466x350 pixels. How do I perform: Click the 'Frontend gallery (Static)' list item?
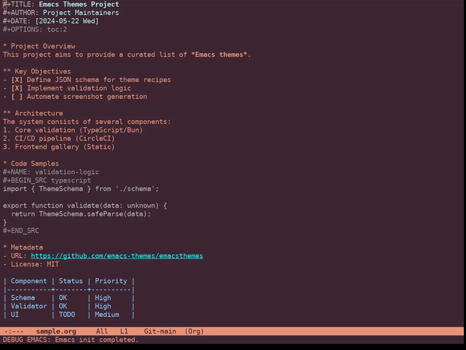(59, 147)
